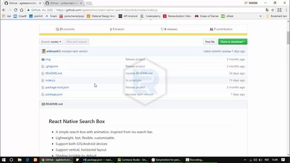Open Update README.md commit message
The image size is (290, 163).
[139, 73]
